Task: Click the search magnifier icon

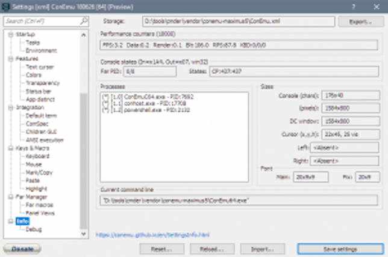Action: pos(84,21)
